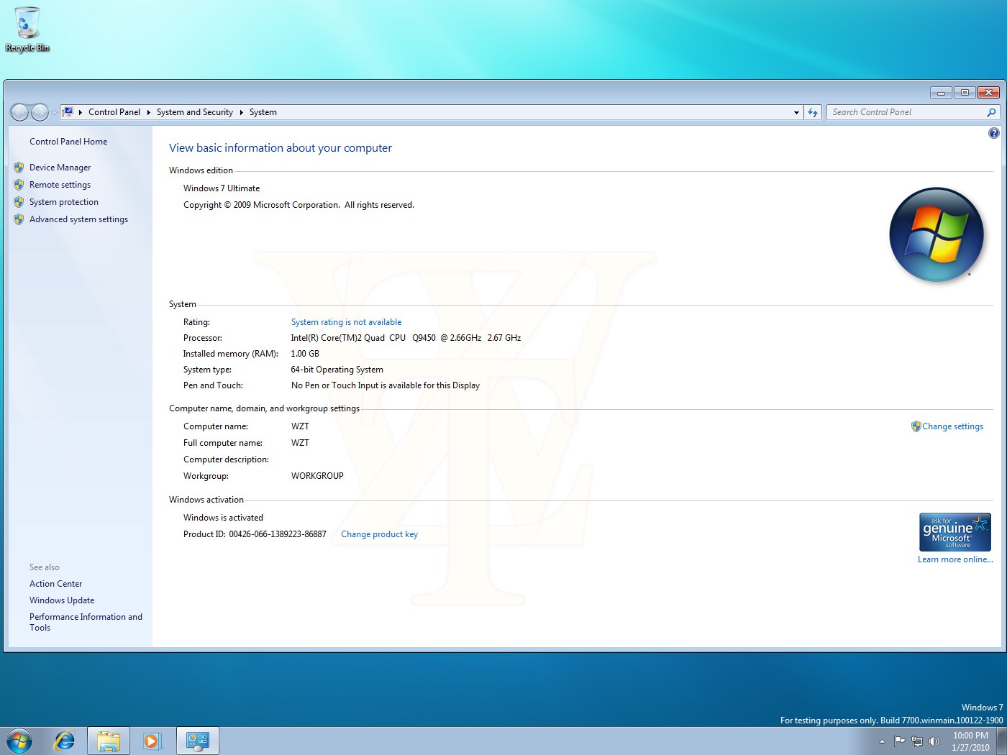
Task: Click the shield icon beside Device Manager
Action: (x=19, y=168)
